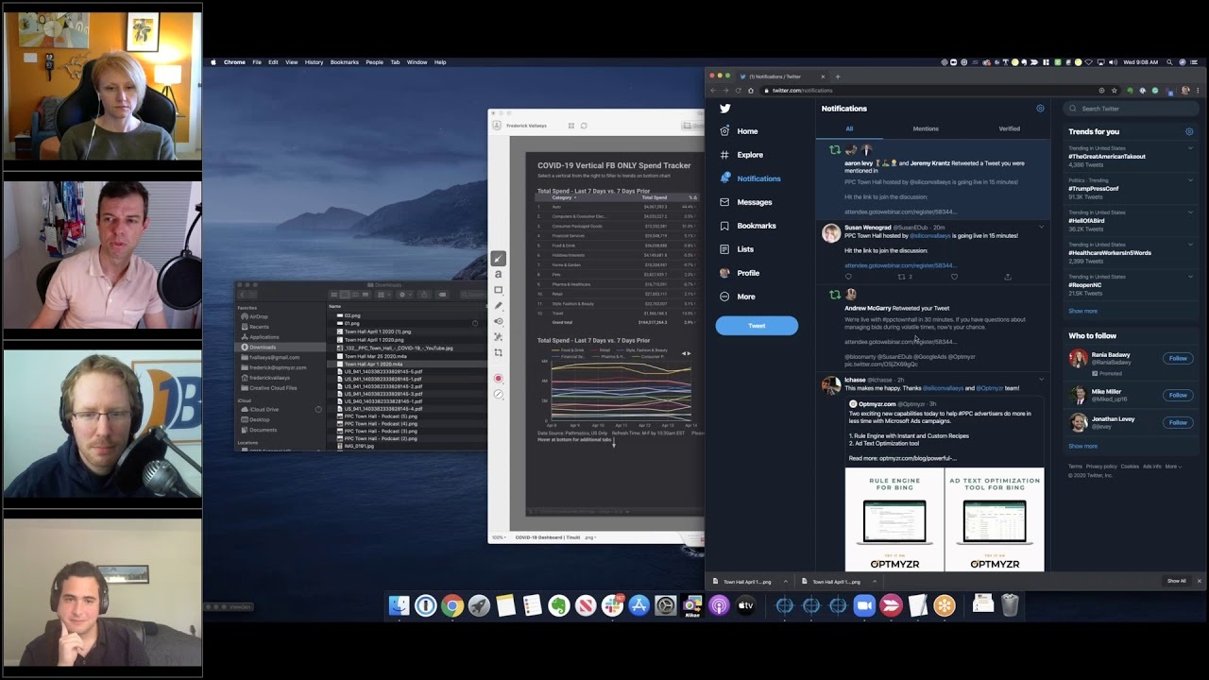Open notification settings gear icon
The height and width of the screenshot is (680, 1209).
(x=1040, y=109)
